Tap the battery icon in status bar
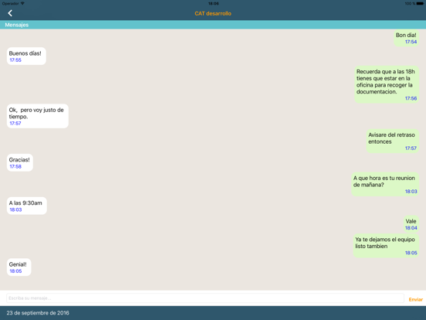Screen dimensions: 426x320 pos(420,4)
